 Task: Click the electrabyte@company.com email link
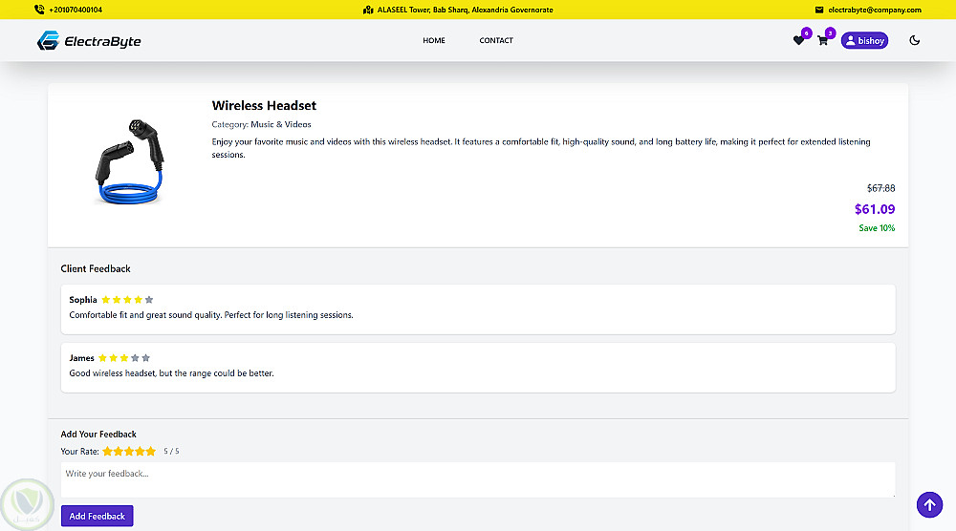click(875, 10)
